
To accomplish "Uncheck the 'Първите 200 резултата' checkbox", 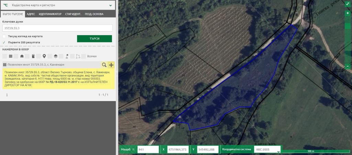I will [4, 42].
